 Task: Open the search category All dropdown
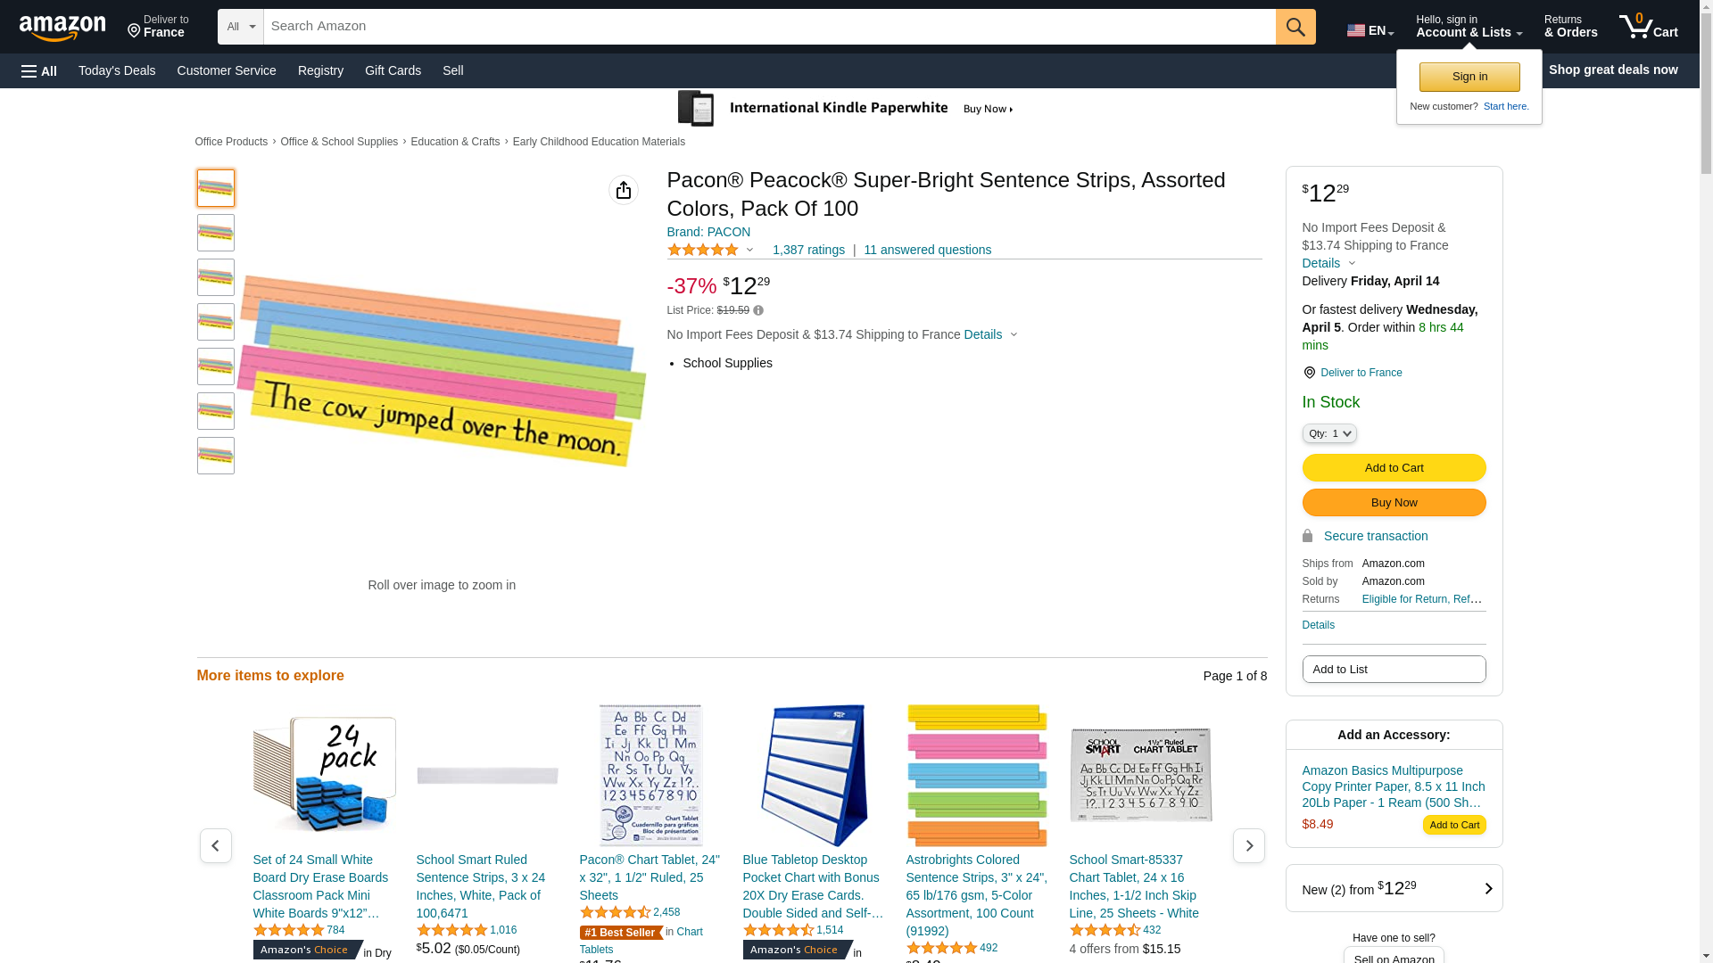(x=241, y=27)
